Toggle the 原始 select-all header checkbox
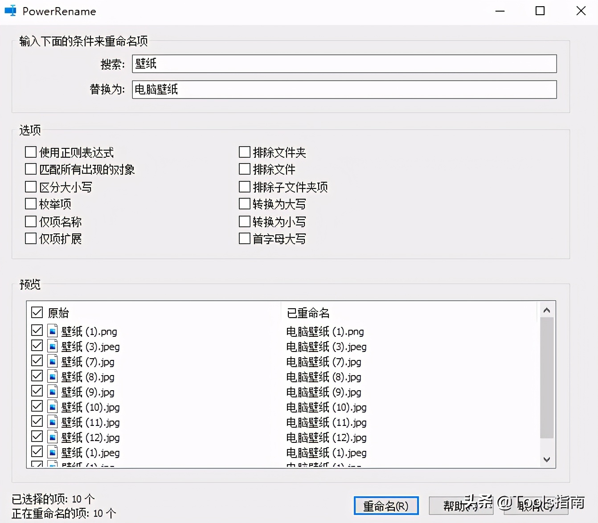The width and height of the screenshot is (598, 523). (37, 312)
